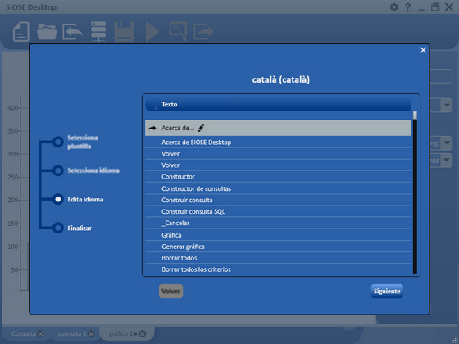The width and height of the screenshot is (459, 344).
Task: Sort by the Texto column header
Action: click(169, 105)
